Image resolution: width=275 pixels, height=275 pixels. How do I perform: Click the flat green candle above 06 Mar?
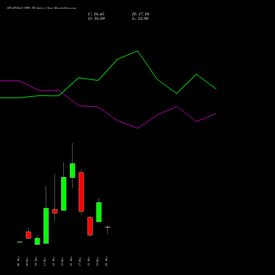20,242
